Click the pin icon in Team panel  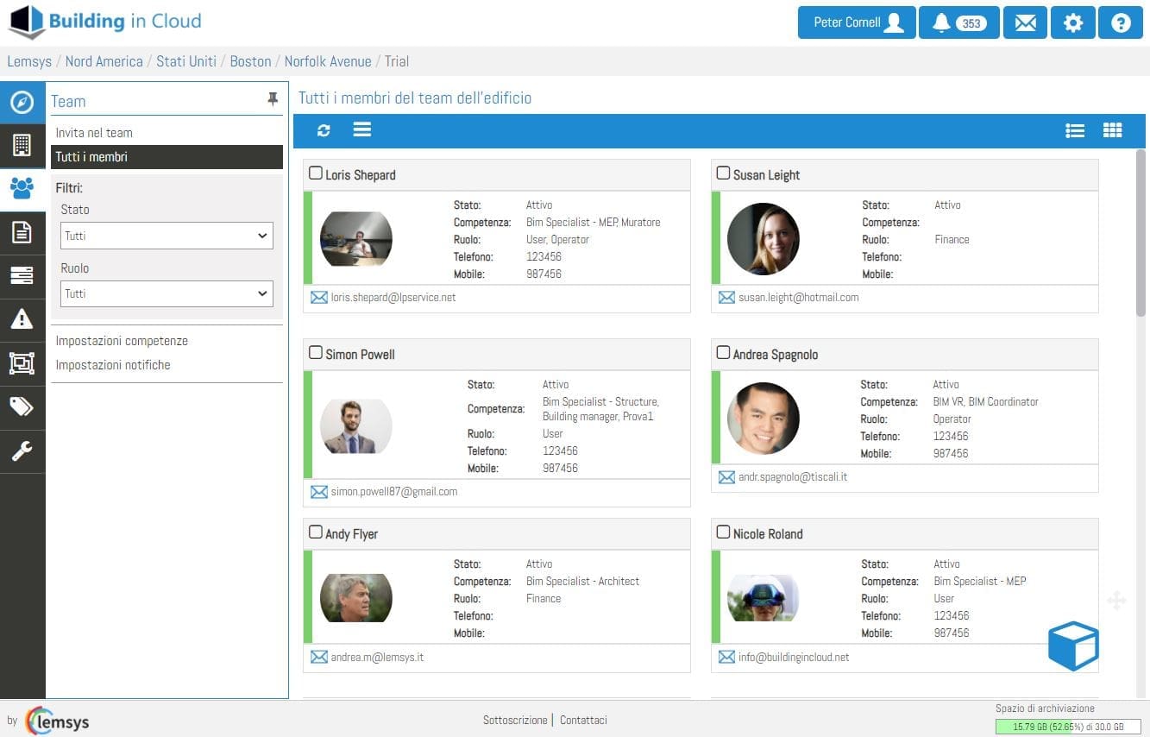tap(273, 100)
